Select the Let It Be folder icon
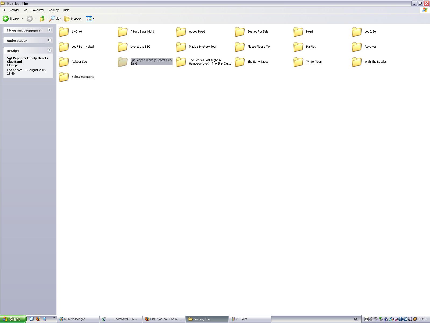Screen dimensions: 430x323 [x=357, y=31]
